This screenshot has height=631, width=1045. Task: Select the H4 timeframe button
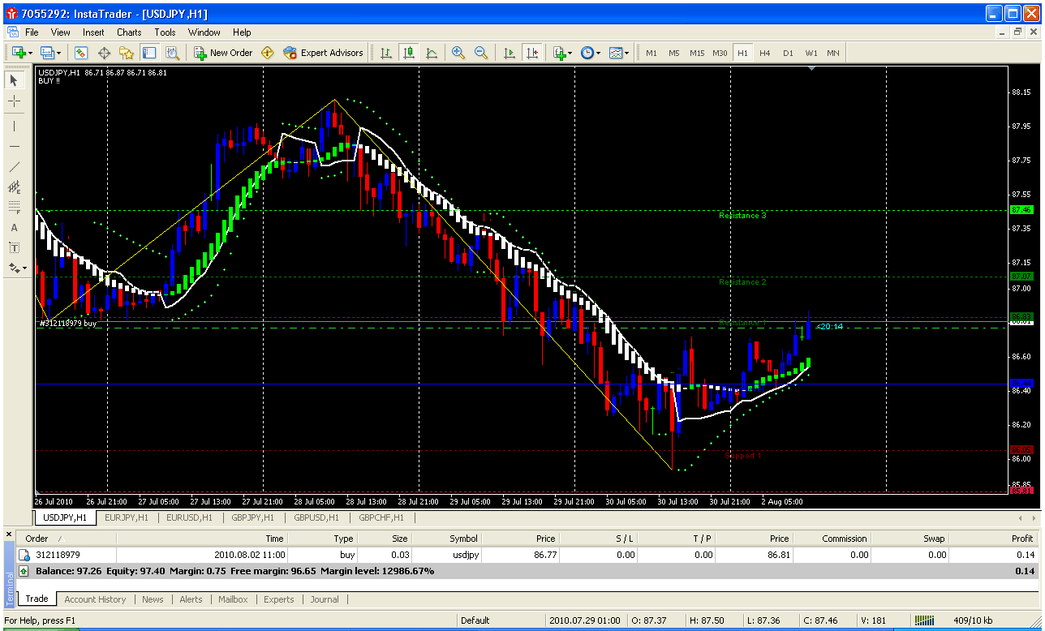pos(764,53)
